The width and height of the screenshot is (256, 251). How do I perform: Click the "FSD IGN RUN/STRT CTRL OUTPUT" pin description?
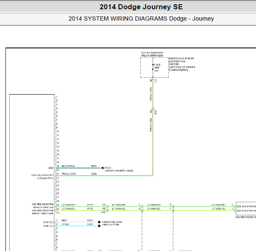[43, 177]
